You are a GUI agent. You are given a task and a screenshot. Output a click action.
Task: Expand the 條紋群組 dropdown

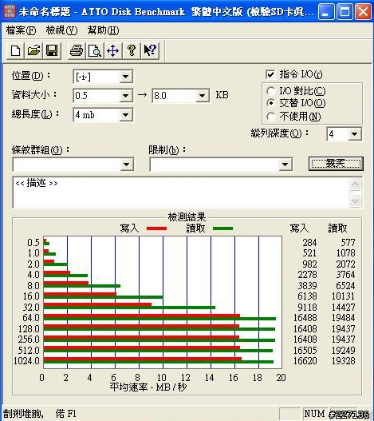tap(126, 165)
